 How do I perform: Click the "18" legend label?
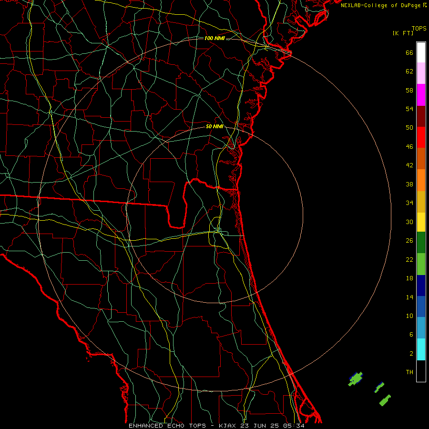click(409, 278)
